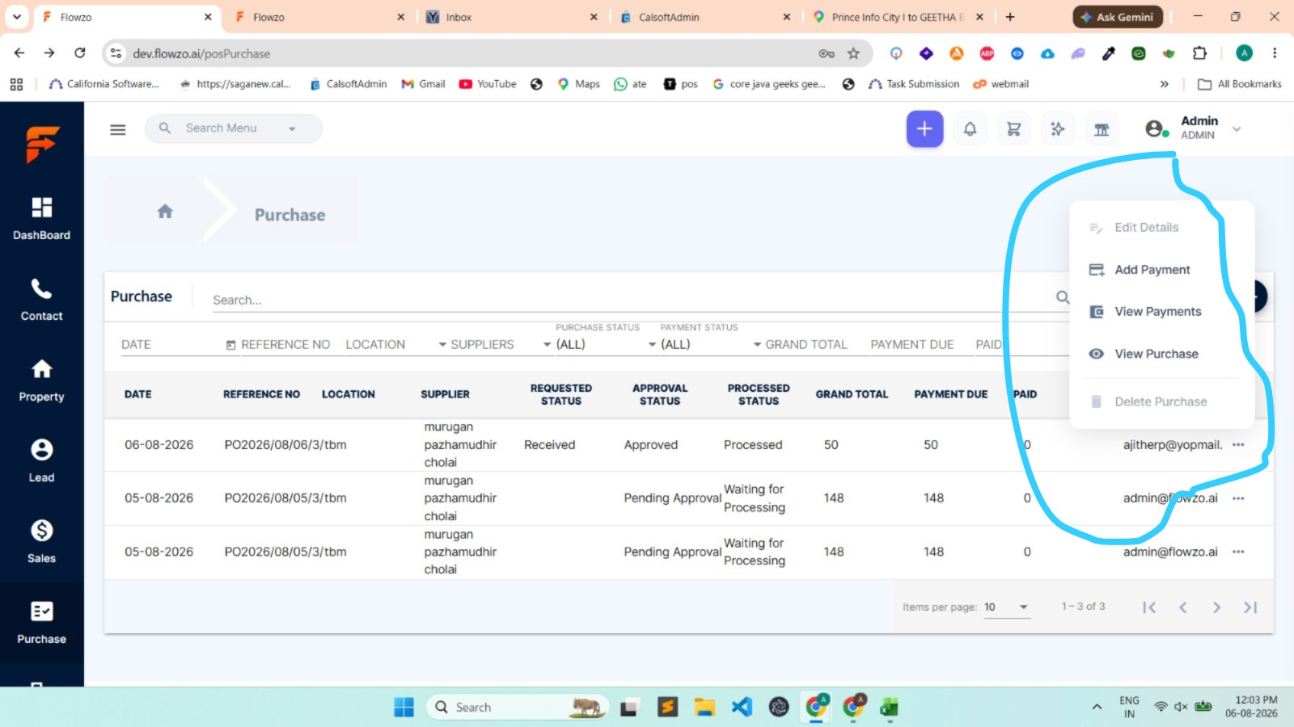Bookmark this page with the star icon
Viewport: 1294px width, 727px height.
click(x=853, y=53)
